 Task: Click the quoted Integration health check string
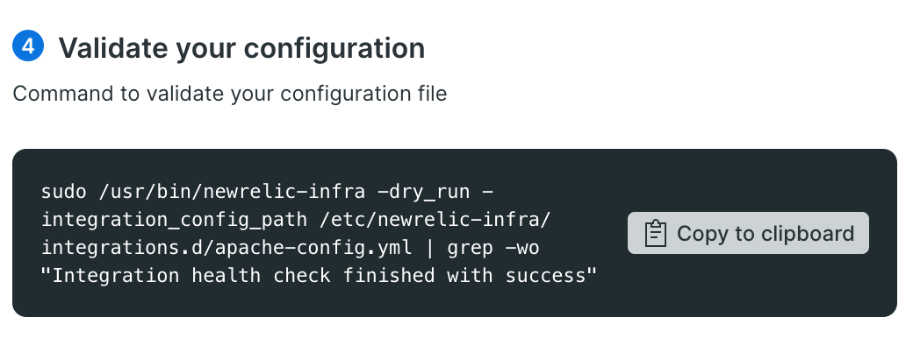[319, 275]
